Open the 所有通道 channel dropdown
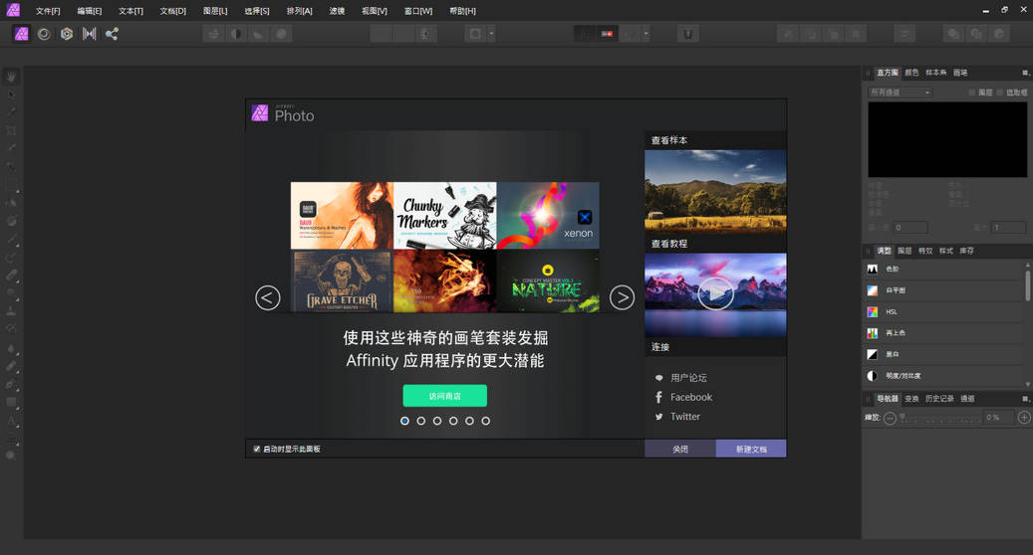The width and height of the screenshot is (1033, 555). pos(900,92)
